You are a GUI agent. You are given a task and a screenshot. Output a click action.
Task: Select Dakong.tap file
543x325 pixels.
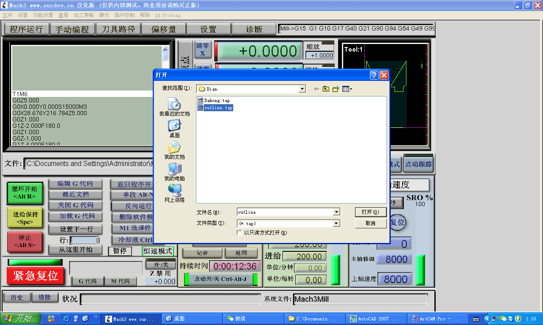214,101
